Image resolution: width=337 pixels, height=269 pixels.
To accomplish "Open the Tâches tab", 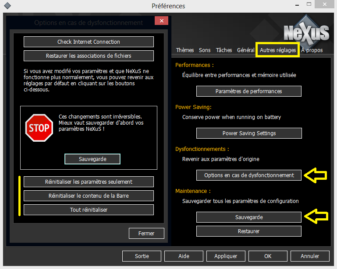I will click(224, 50).
